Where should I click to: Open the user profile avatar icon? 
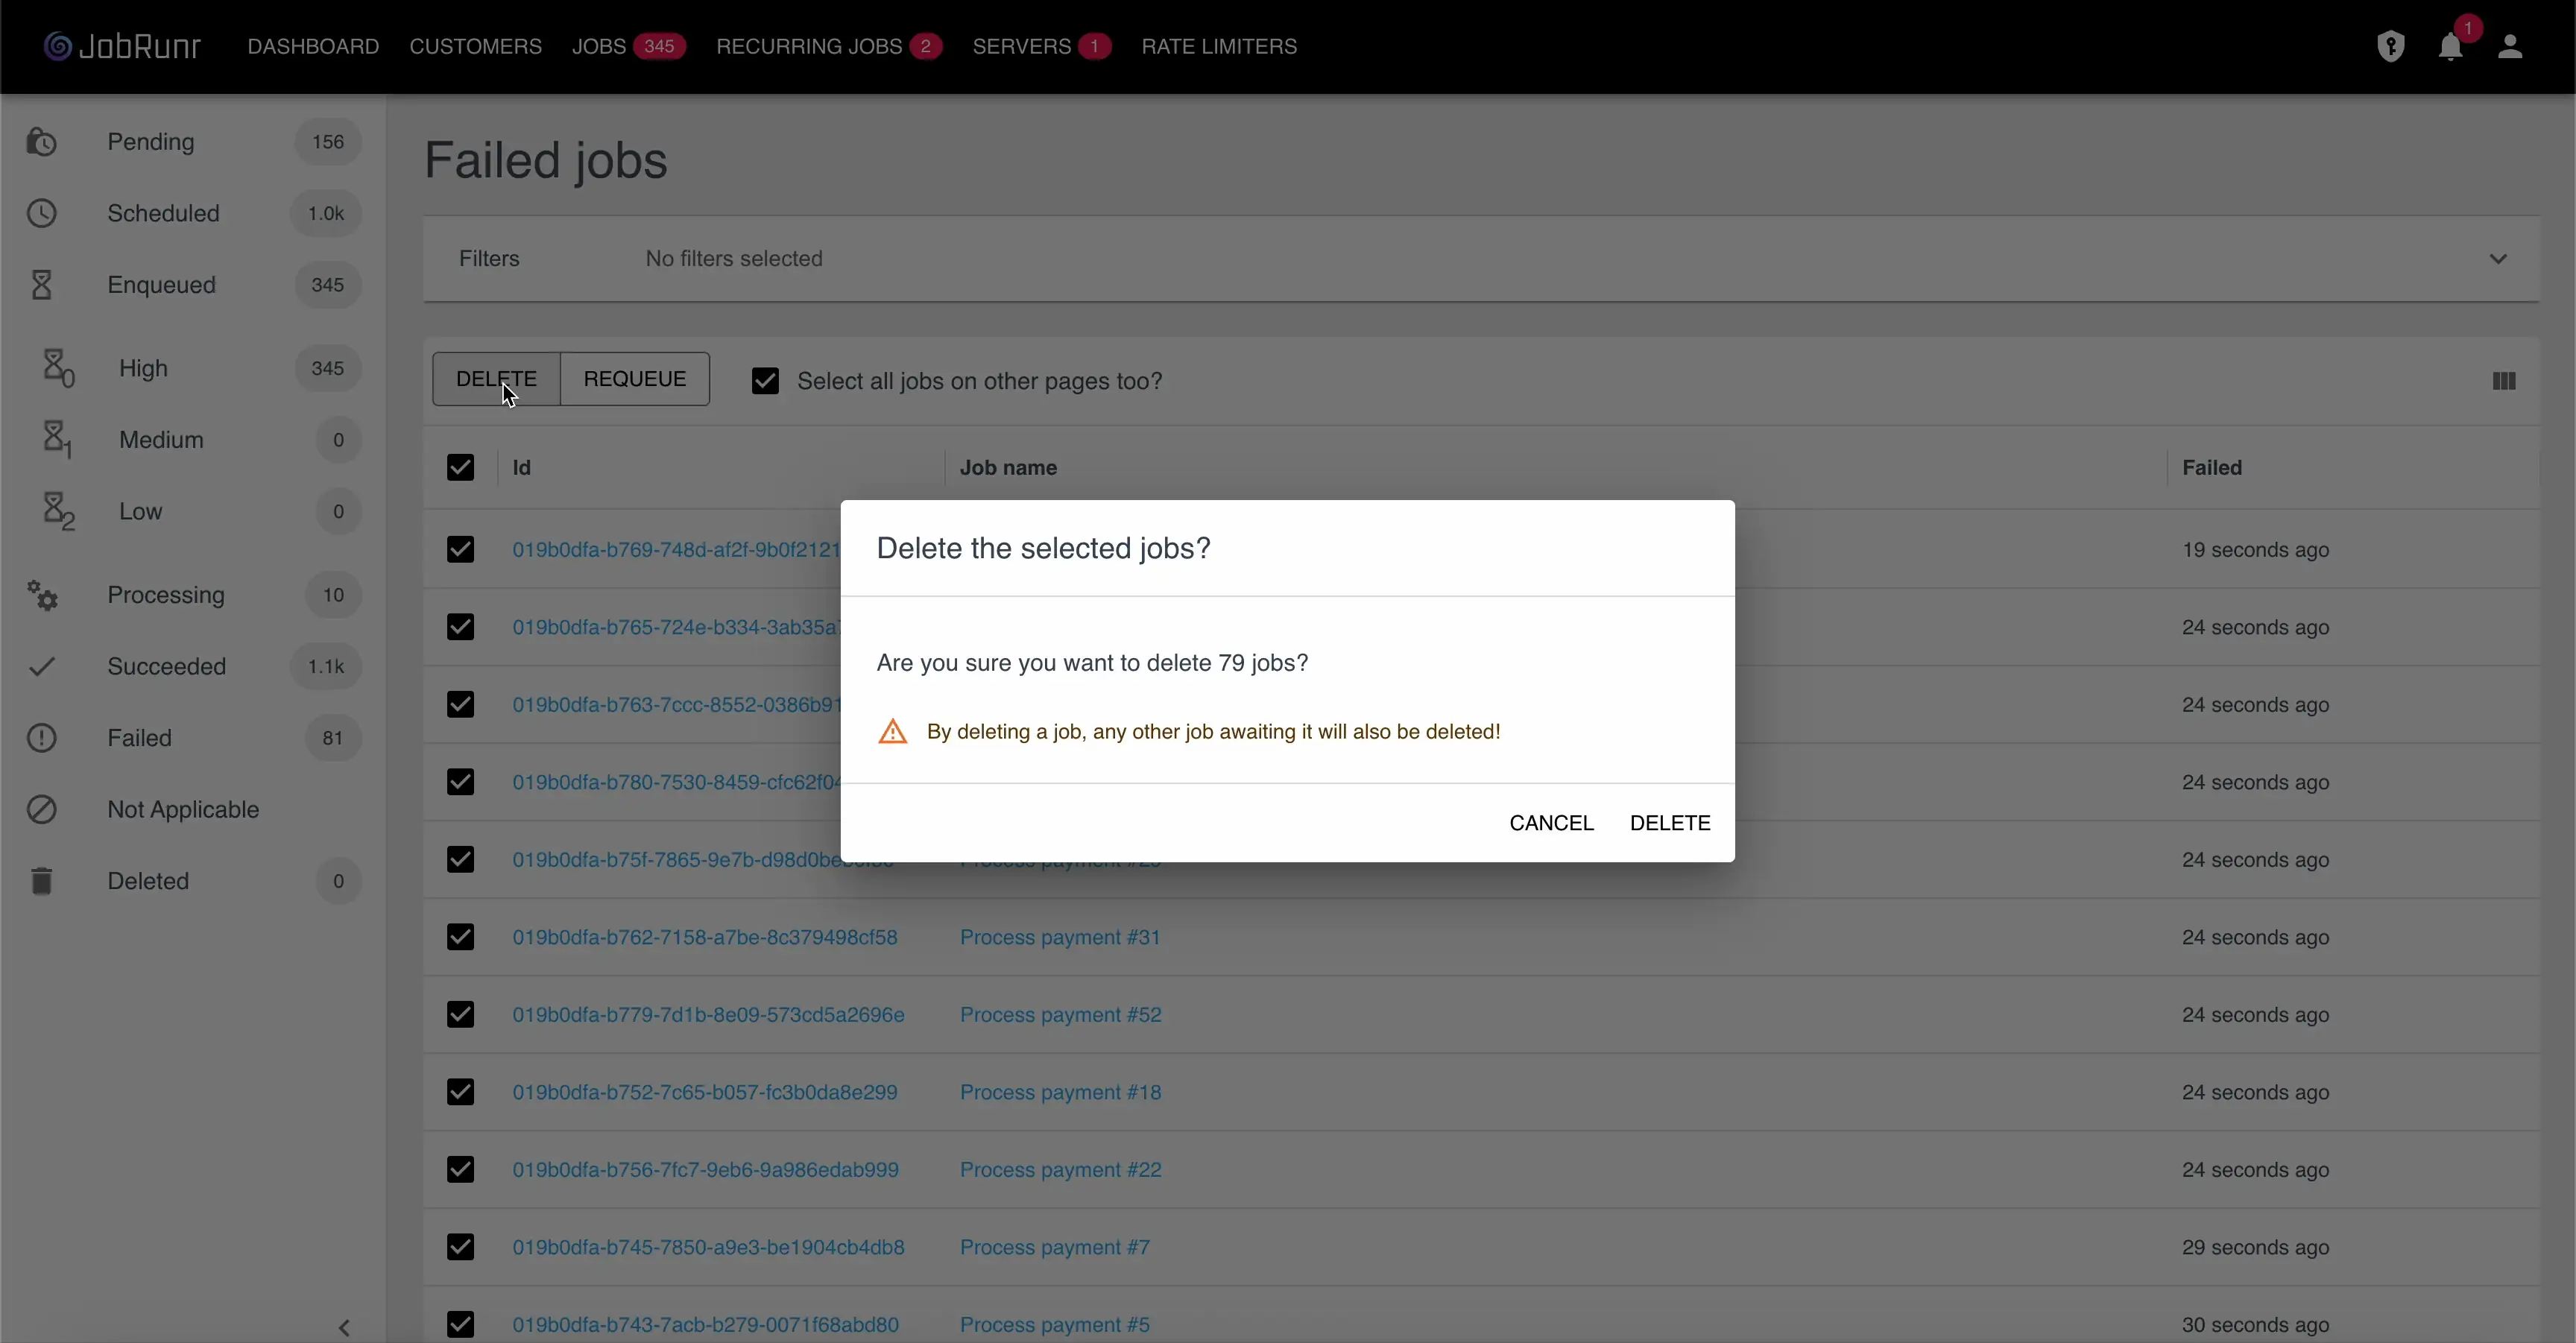click(2511, 46)
